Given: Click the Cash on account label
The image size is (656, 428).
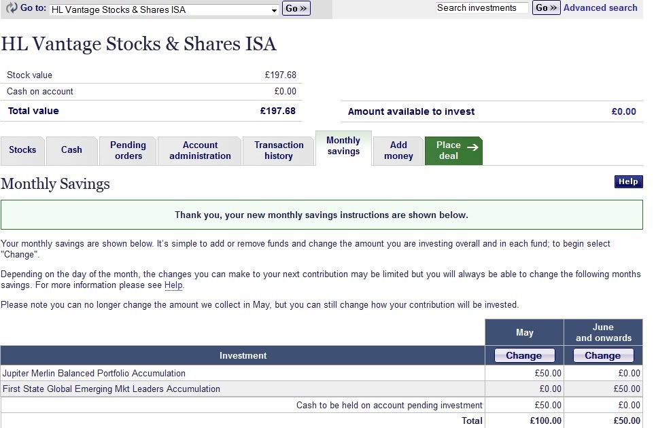Looking at the screenshot, I should click(x=39, y=92).
